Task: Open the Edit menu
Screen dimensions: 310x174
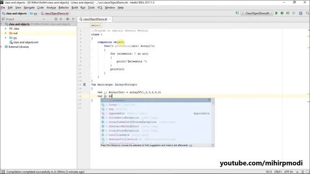Action: 10,8
